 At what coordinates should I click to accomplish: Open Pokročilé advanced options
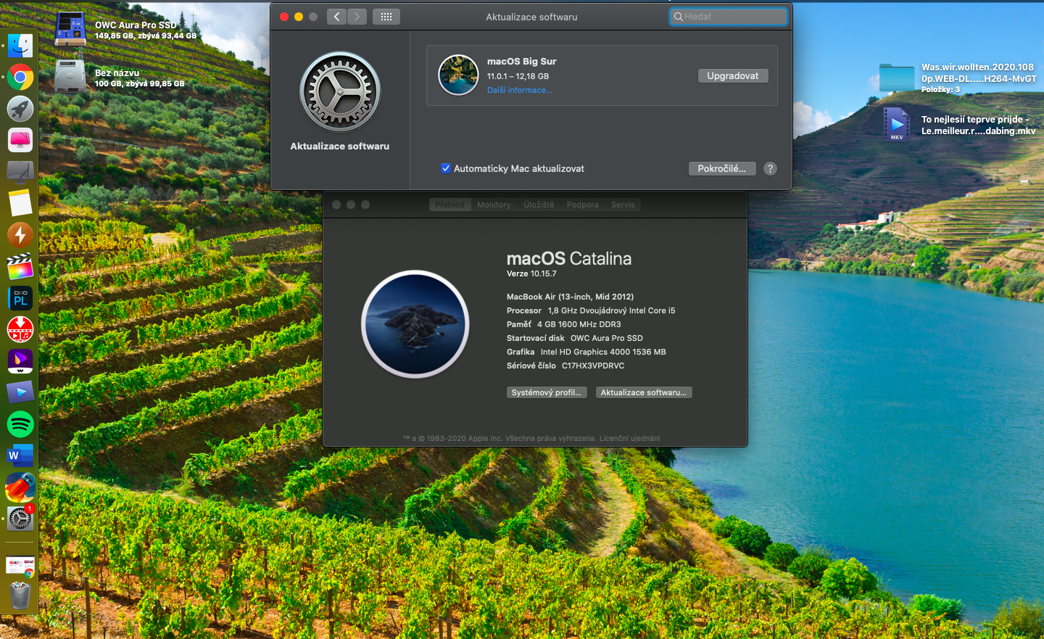tap(722, 168)
